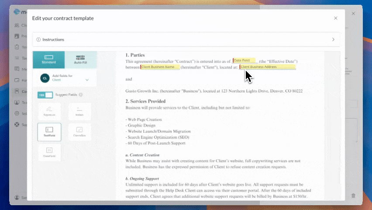Switch to the Standard fields tab
The width and height of the screenshot is (372, 210).
point(48,59)
